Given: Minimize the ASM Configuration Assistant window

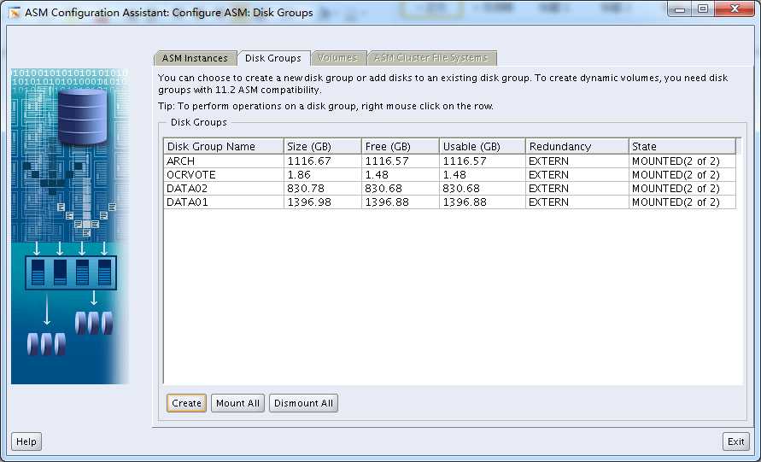Looking at the screenshot, I should (680, 9).
